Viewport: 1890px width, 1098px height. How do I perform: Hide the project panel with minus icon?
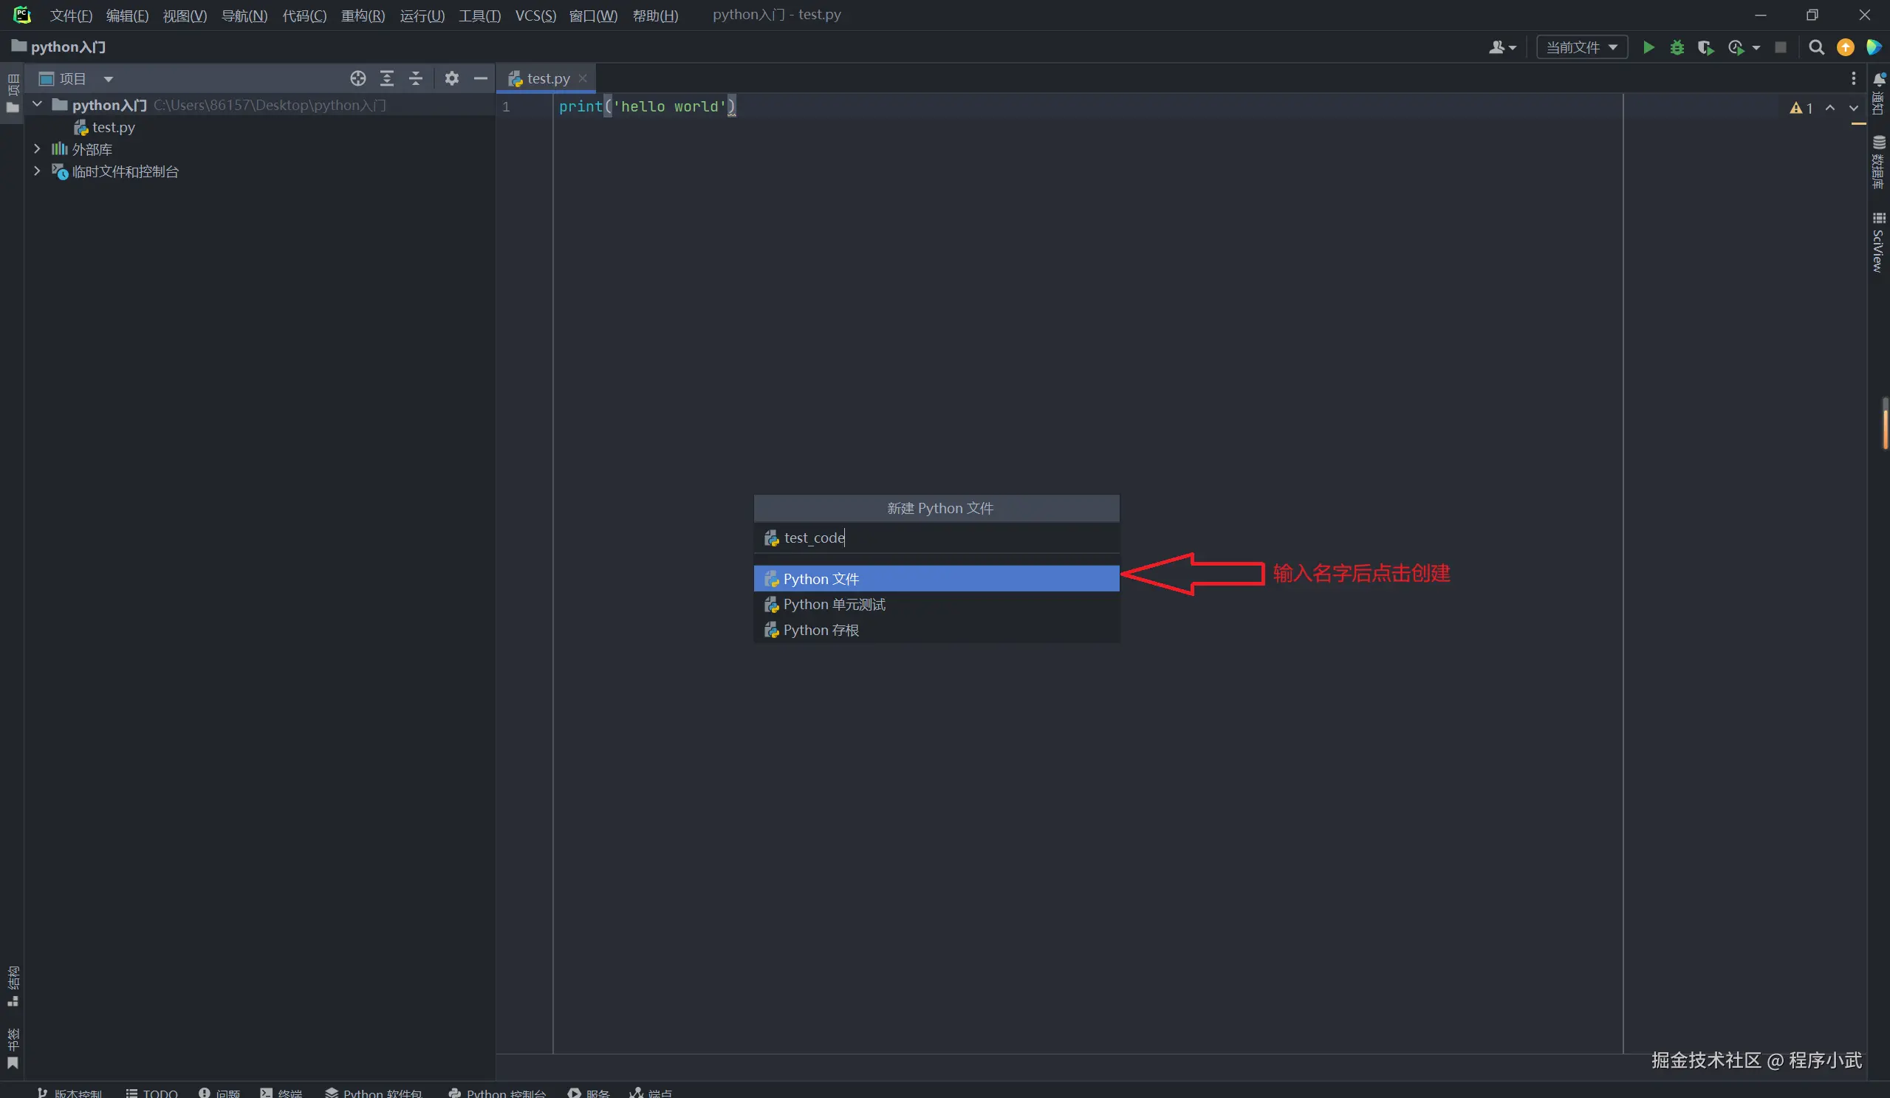(481, 78)
